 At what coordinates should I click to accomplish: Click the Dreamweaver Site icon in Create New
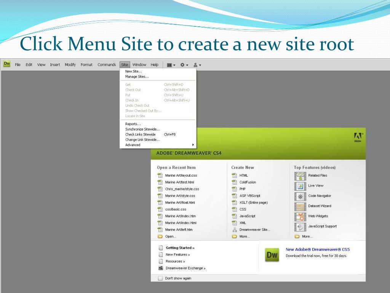pos(235,230)
